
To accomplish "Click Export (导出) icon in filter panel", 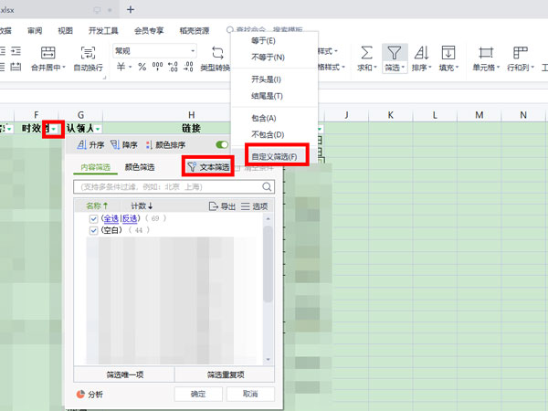I will 214,206.
